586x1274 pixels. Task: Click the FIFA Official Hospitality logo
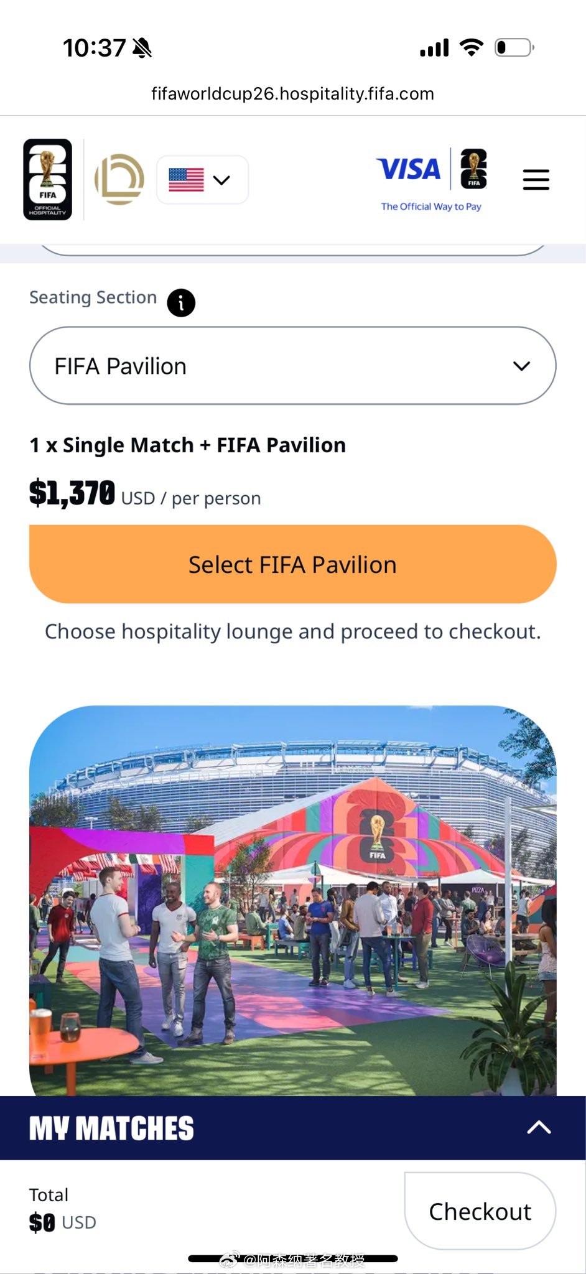coord(48,180)
